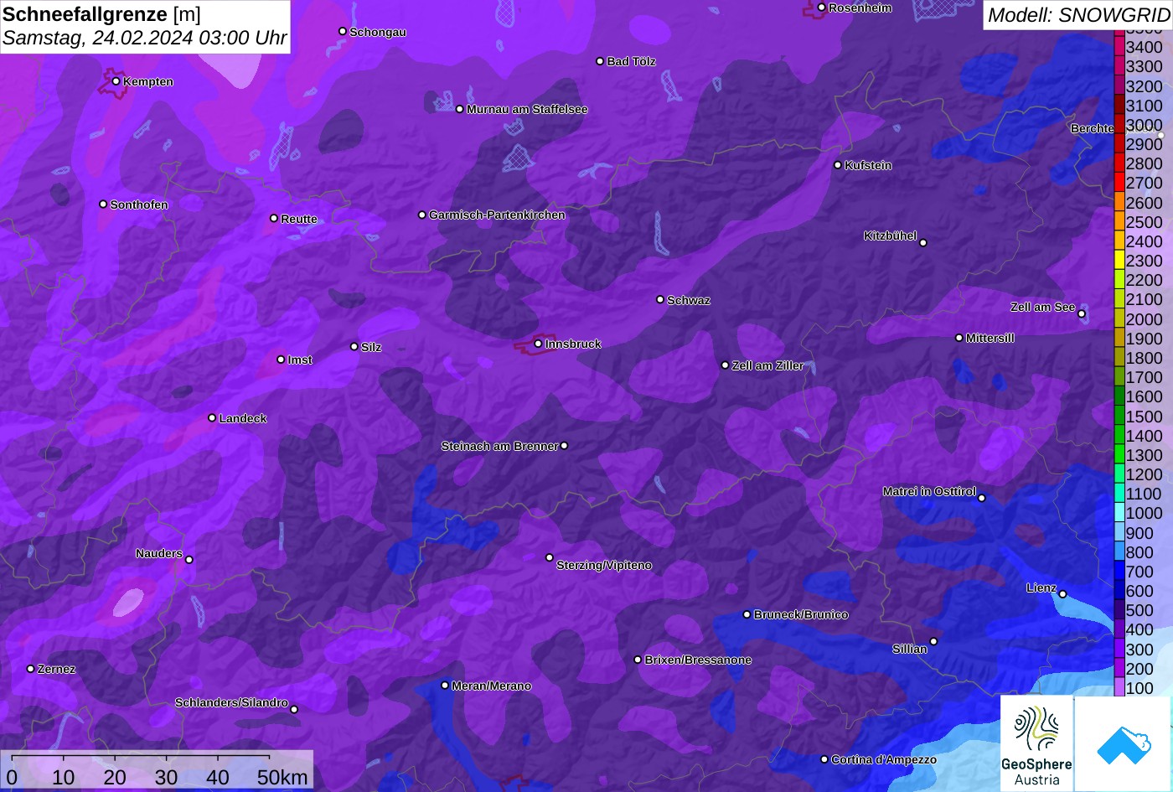The image size is (1173, 792).
Task: Click the Garmisch-Partenkirchen label
Action: pos(497,215)
